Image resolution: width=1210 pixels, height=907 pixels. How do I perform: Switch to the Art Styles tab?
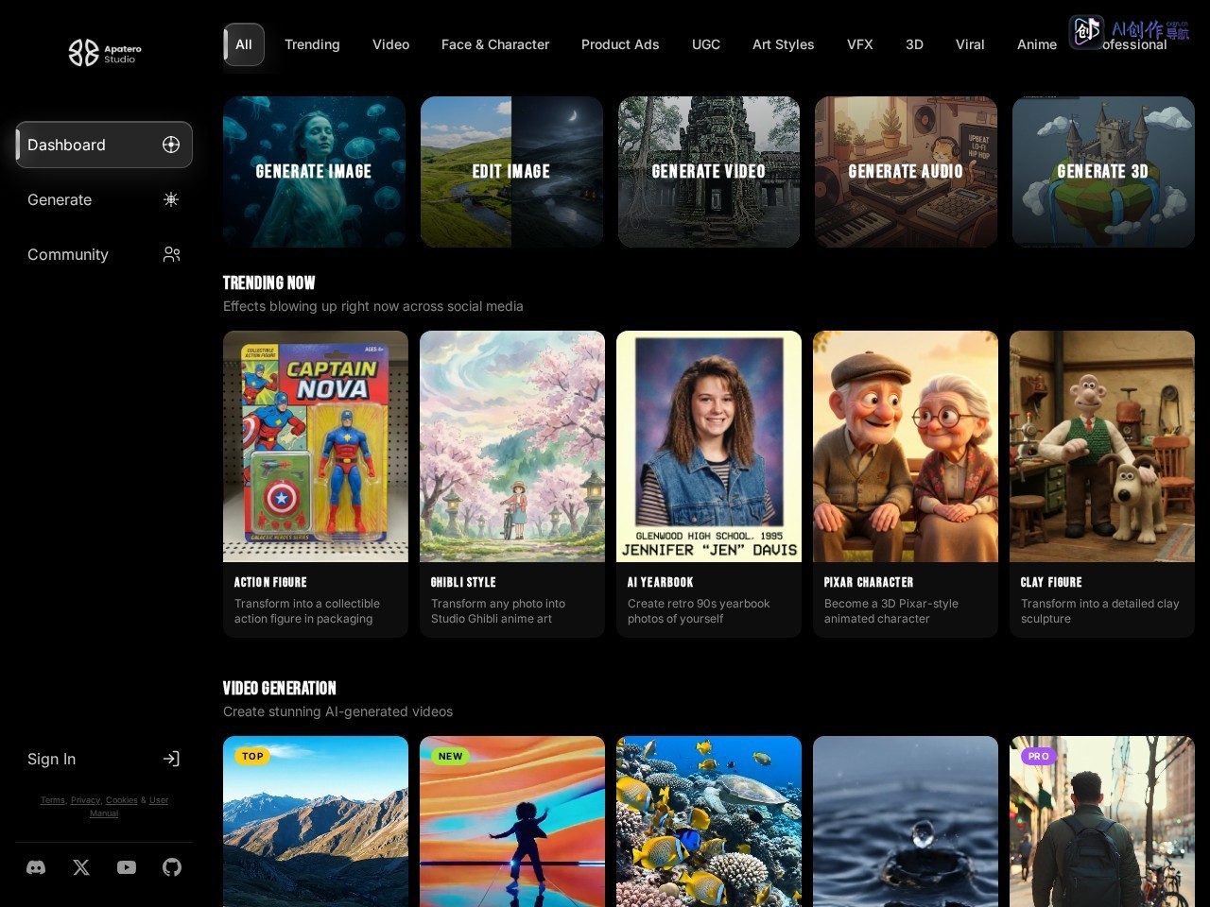pyautogui.click(x=783, y=44)
